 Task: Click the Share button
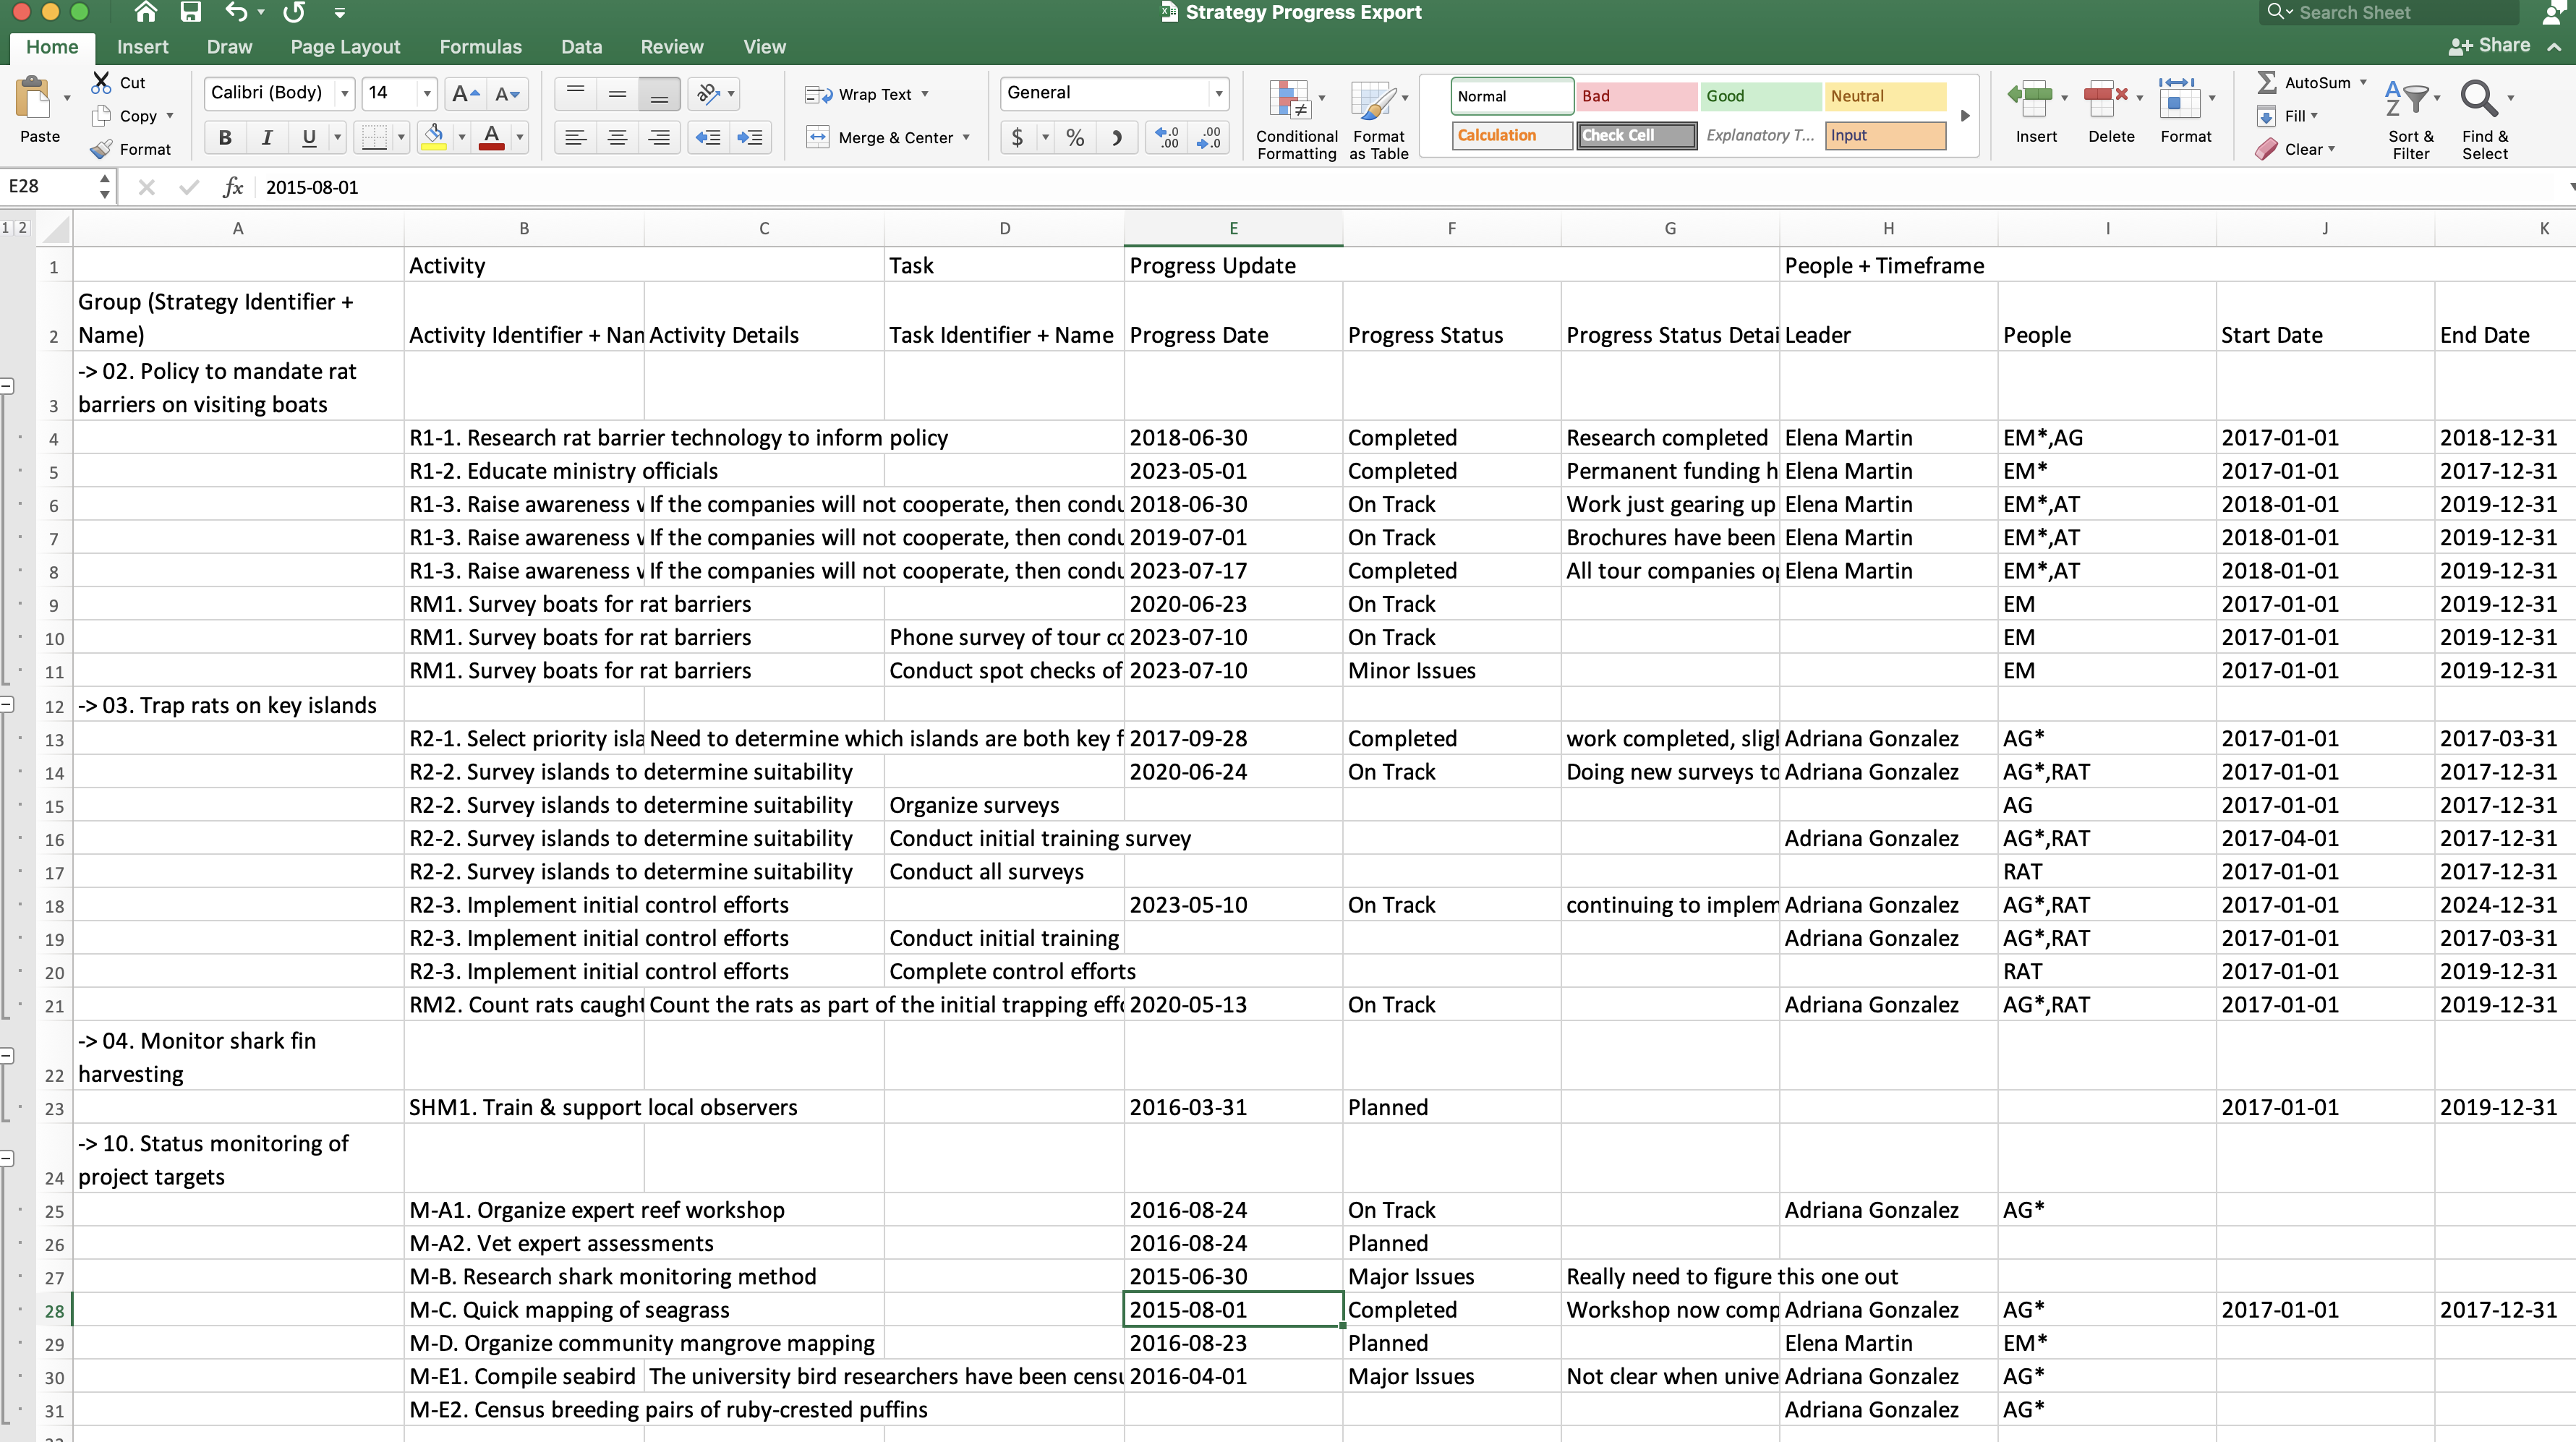click(x=2490, y=46)
